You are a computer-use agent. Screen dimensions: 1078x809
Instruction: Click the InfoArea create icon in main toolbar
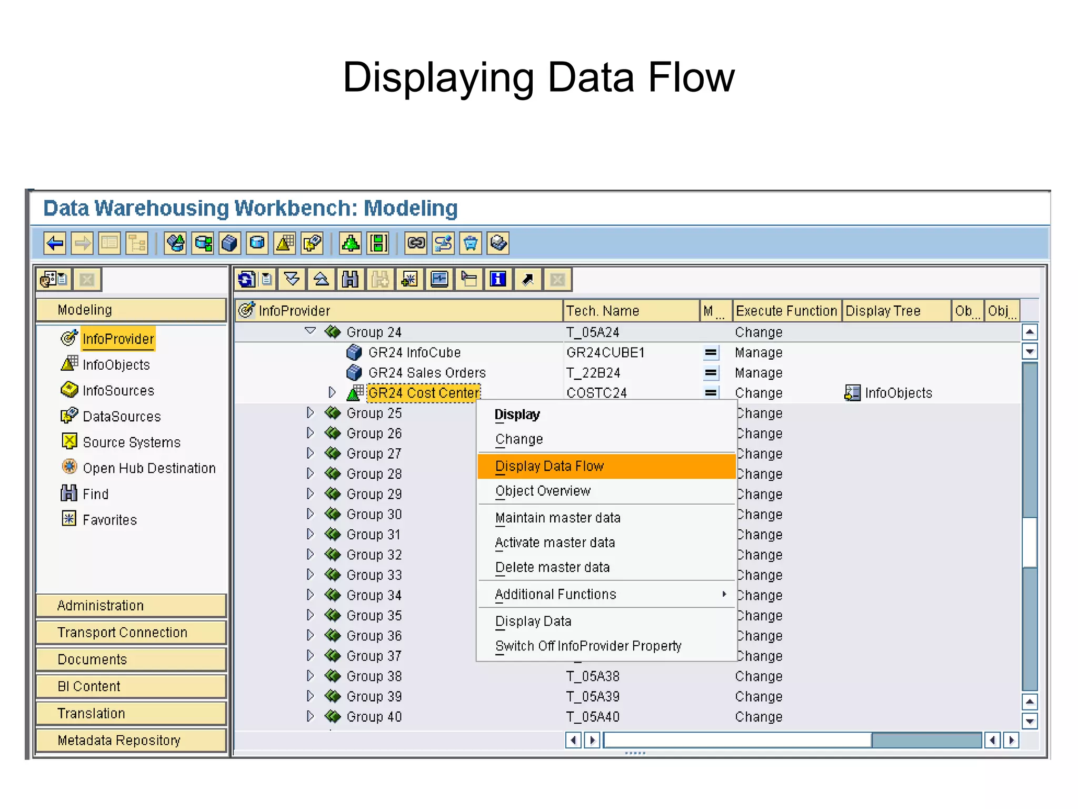click(x=175, y=243)
